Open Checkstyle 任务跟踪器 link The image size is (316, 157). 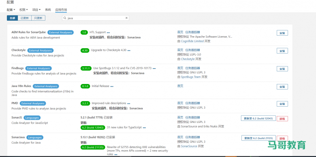[192, 50]
